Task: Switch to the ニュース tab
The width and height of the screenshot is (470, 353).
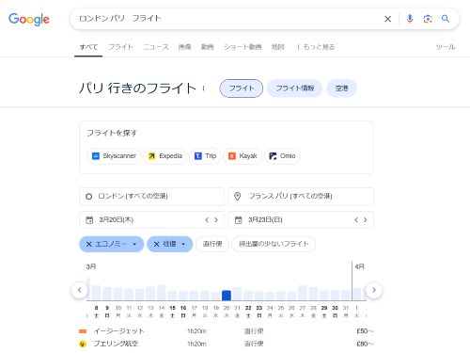Action: (156, 47)
